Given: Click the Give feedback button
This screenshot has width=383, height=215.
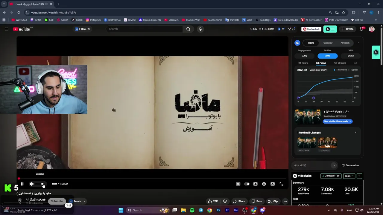Looking at the screenshot, I should [x=311, y=29].
